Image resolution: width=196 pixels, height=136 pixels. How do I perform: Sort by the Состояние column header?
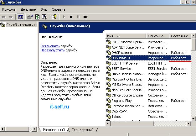click(x=180, y=36)
